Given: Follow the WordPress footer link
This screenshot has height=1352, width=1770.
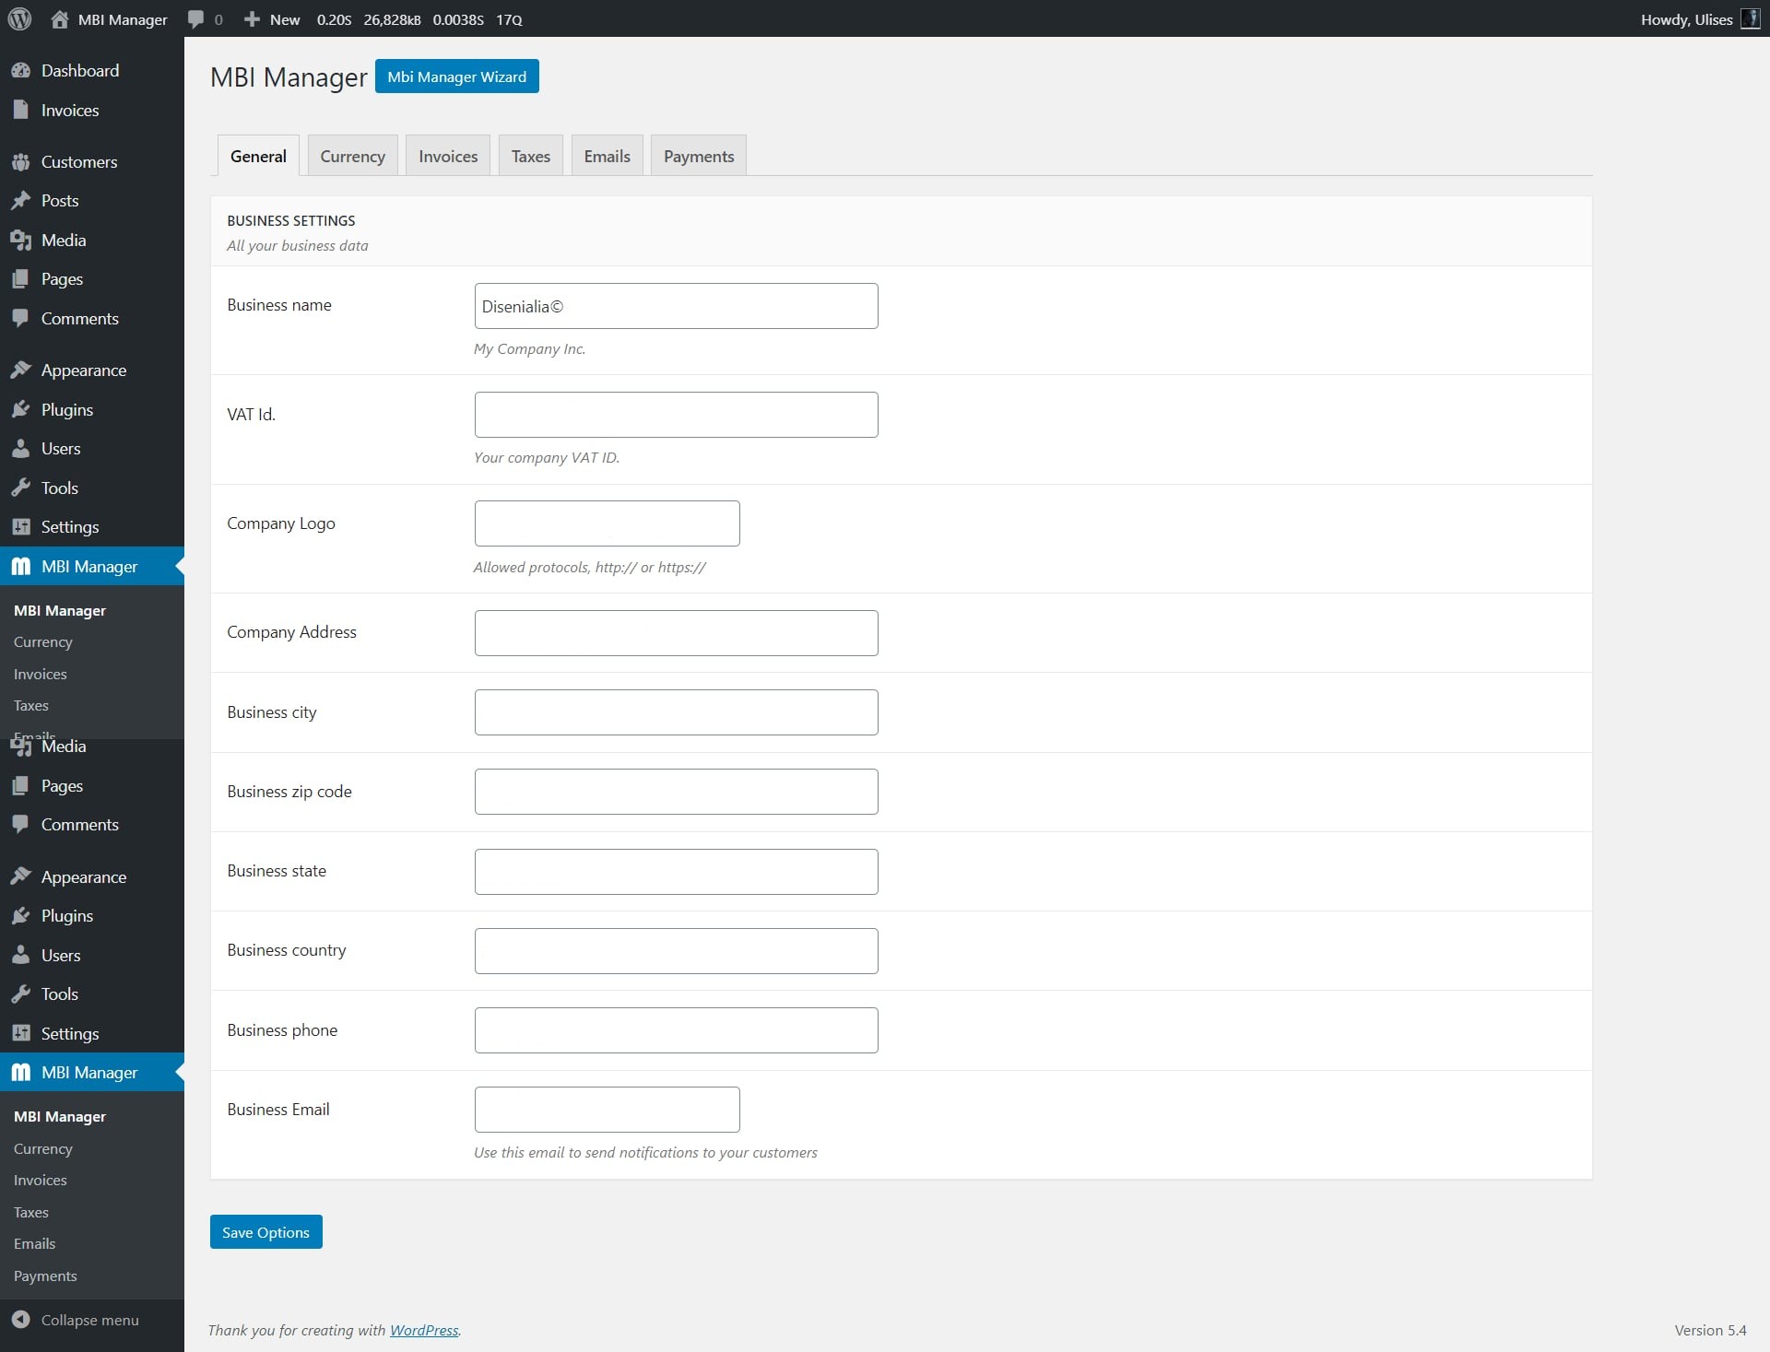Looking at the screenshot, I should tap(424, 1330).
